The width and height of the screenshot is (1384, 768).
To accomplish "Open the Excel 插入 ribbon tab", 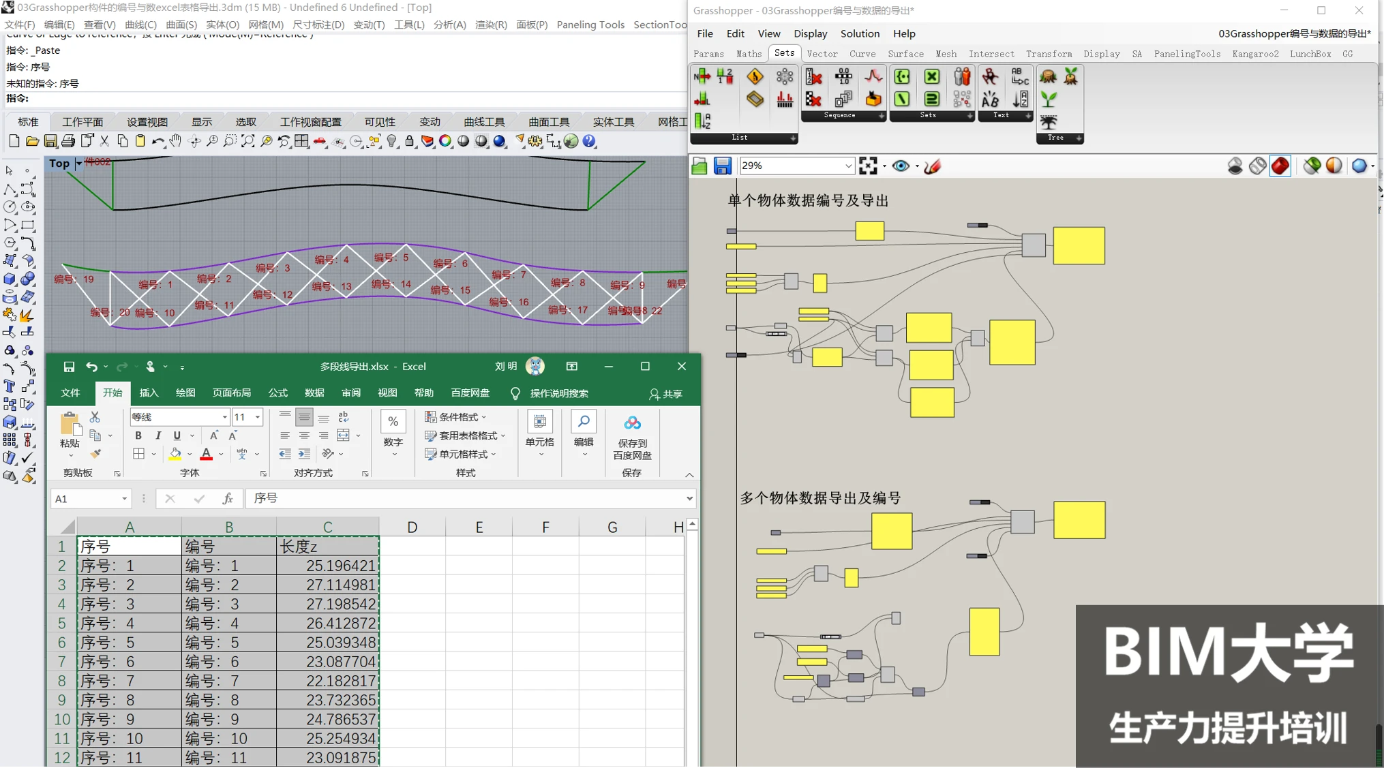I will pos(149,393).
